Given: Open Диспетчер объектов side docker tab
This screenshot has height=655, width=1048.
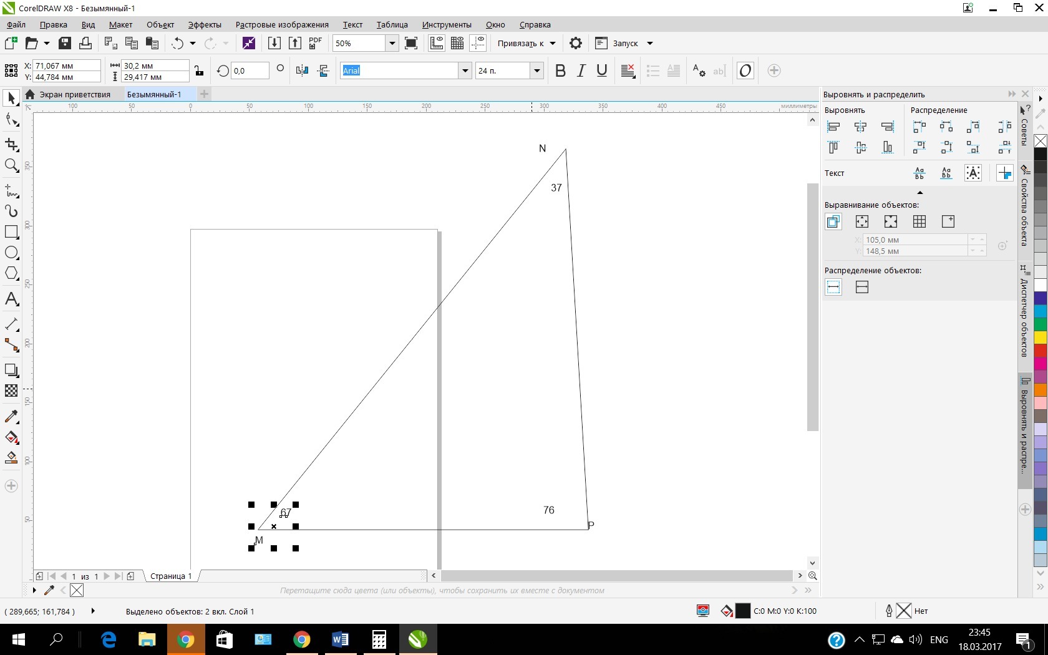Looking at the screenshot, I should coord(1024,311).
